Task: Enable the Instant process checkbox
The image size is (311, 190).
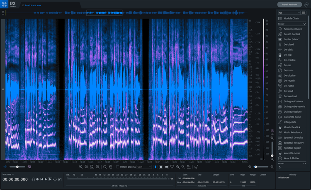Action: 117,167
